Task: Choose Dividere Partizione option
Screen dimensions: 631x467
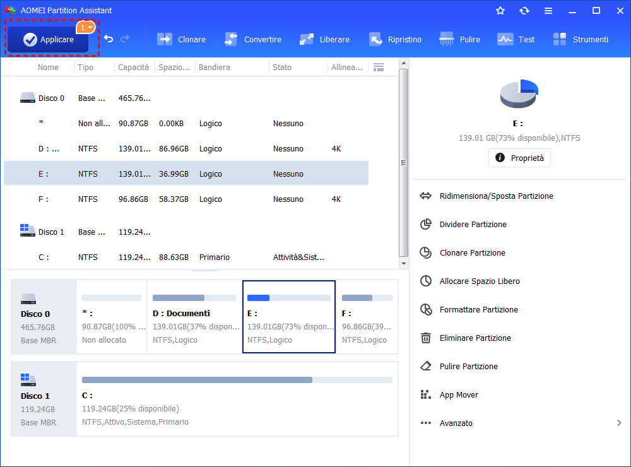Action: tap(473, 224)
